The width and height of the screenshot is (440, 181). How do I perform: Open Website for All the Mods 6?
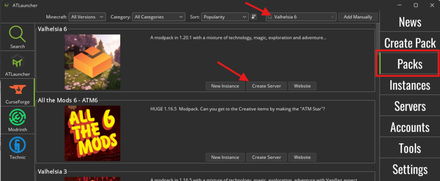tap(302, 157)
